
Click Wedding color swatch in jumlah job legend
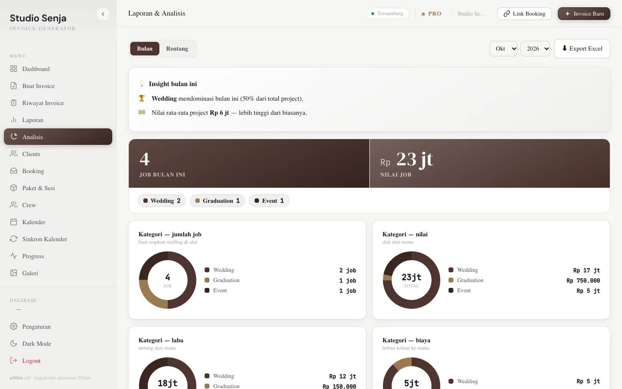pyautogui.click(x=207, y=270)
